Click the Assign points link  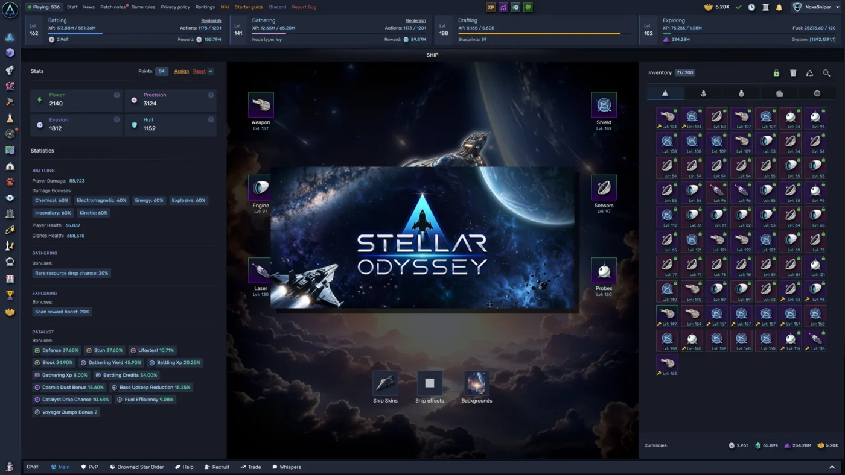(x=181, y=71)
